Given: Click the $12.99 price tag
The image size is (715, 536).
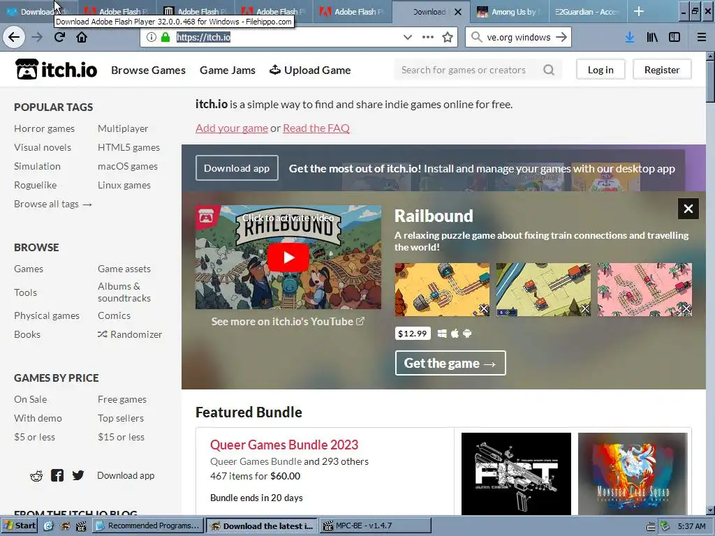Looking at the screenshot, I should [x=413, y=334].
